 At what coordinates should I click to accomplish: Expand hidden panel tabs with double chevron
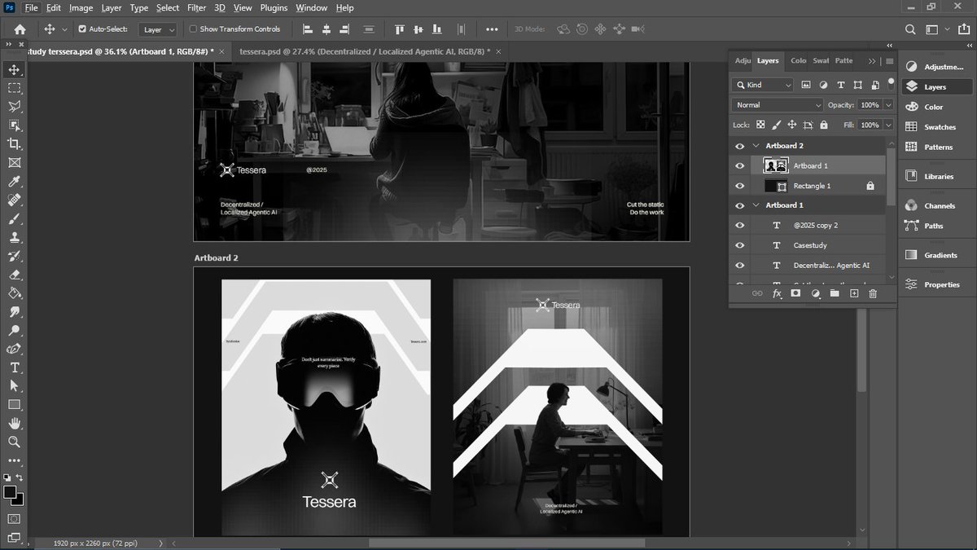pyautogui.click(x=872, y=61)
